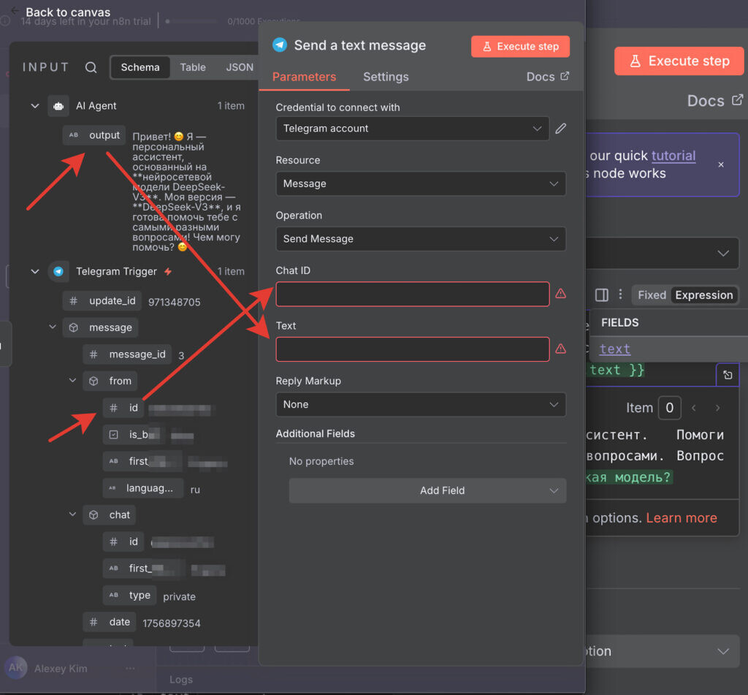The width and height of the screenshot is (748, 695).
Task: Select the JSON view tab
Action: 239,67
